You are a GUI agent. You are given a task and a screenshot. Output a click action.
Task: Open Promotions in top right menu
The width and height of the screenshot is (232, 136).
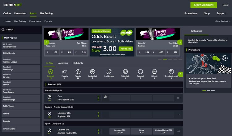pyautogui.click(x=191, y=13)
